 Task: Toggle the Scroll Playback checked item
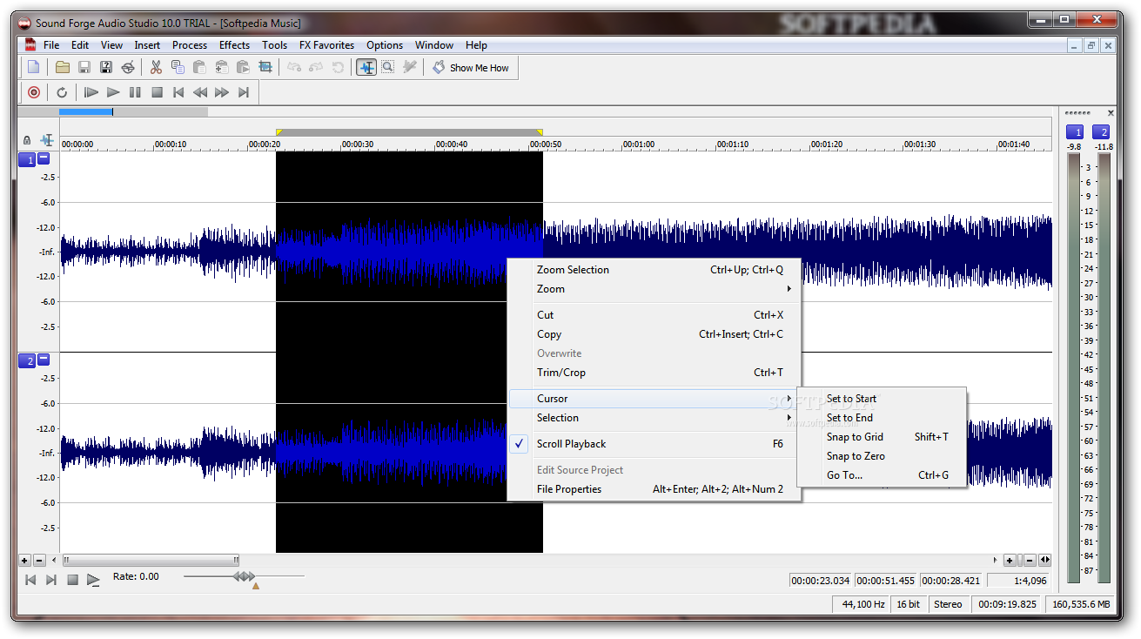pos(654,444)
